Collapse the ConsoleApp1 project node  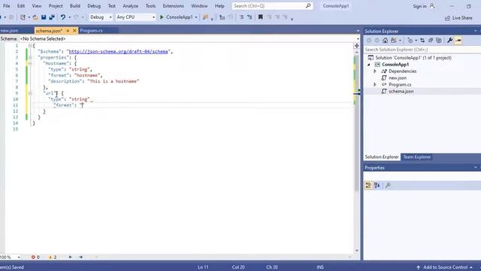click(369, 65)
